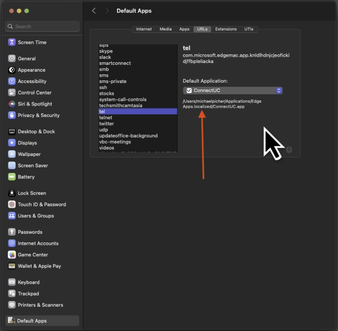Select Printers & Scanners icon

point(12,305)
